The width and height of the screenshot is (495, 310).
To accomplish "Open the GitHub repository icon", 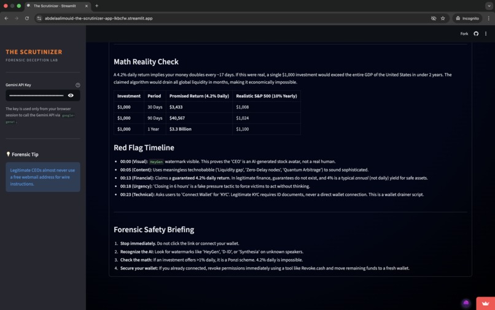I will tap(476, 34).
